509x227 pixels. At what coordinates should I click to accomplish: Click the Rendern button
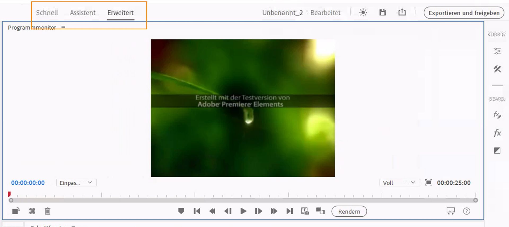point(349,211)
